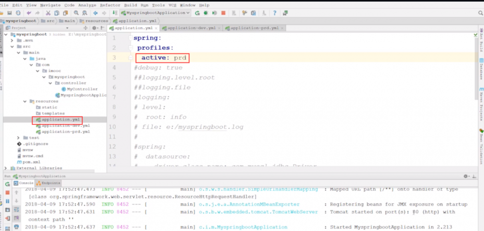Switch to application-dev.yml tab
This screenshot has width=484, height=231.
tap(191, 28)
